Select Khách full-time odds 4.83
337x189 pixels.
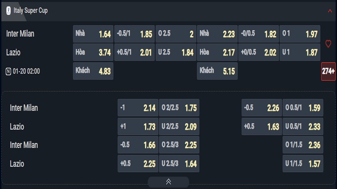coord(93,71)
